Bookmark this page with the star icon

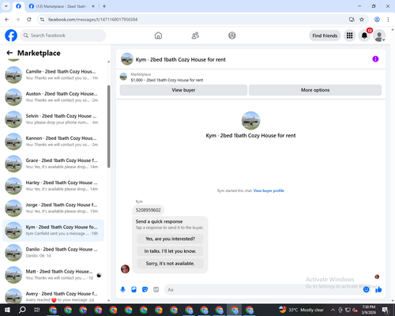click(362, 20)
